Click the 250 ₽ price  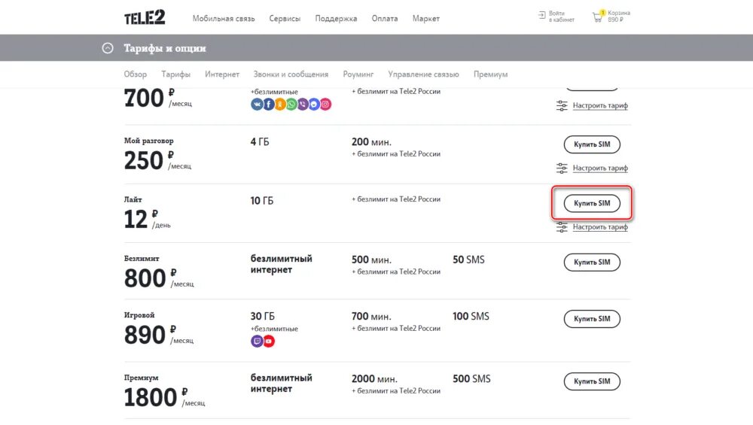[x=157, y=160]
